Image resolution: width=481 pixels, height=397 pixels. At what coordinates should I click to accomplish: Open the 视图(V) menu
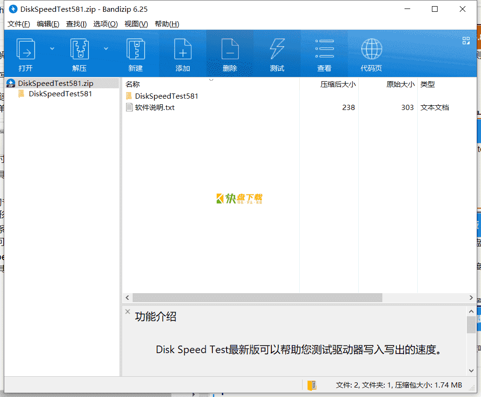point(136,24)
